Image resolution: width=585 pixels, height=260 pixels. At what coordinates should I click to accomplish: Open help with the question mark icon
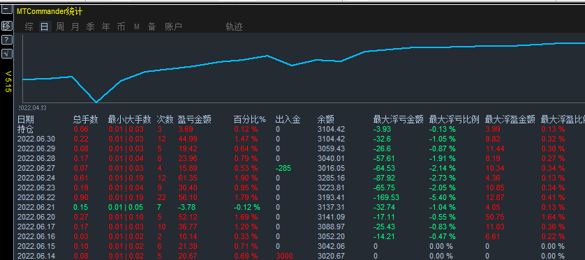point(7,40)
